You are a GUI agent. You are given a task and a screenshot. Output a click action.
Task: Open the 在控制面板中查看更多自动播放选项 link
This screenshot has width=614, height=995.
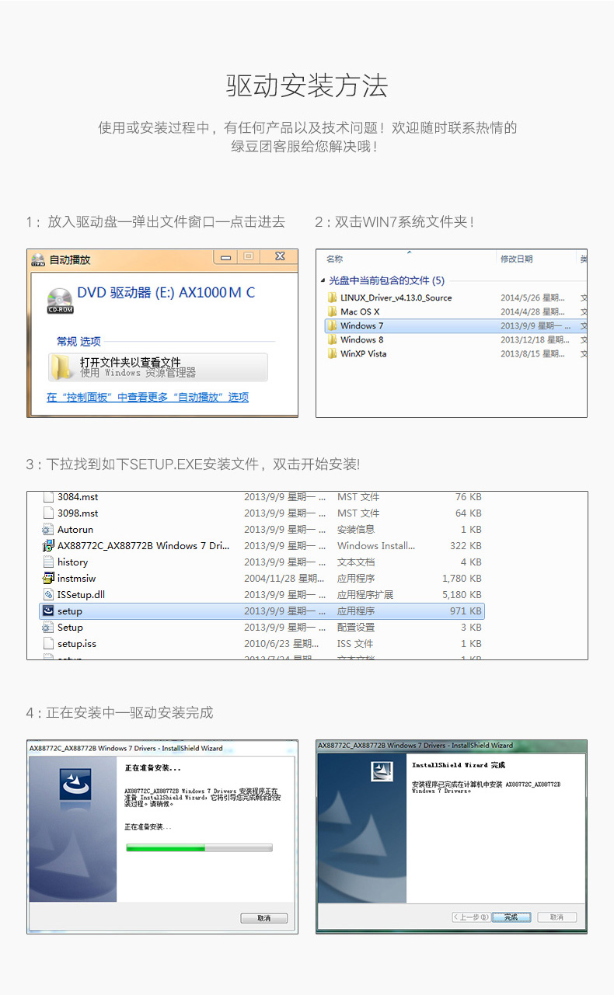click(148, 397)
